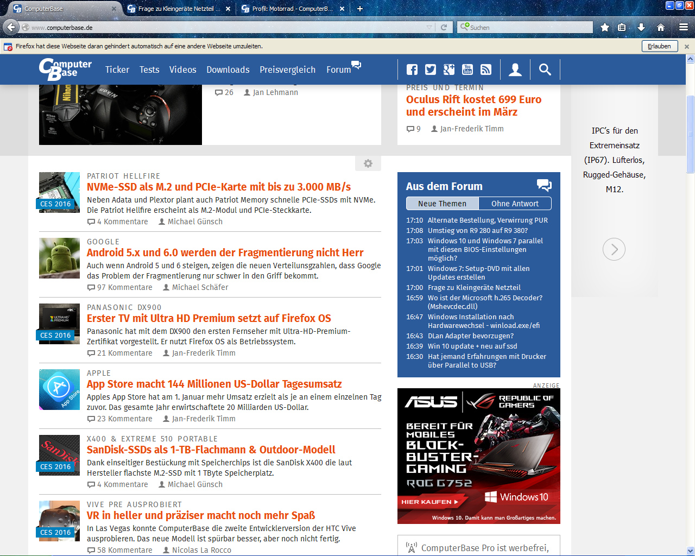
Task: Click the Nikon camera image
Action: [x=121, y=115]
